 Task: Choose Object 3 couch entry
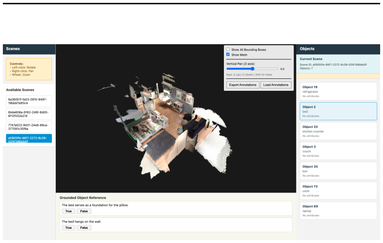tap(338, 151)
